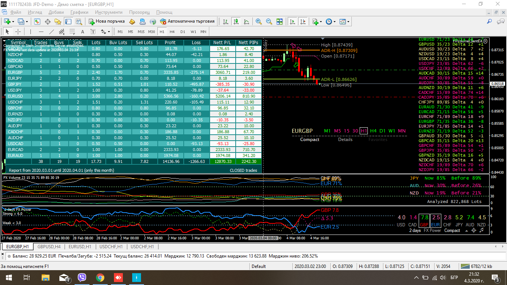Open the Market Watch window icon

pos(37,22)
